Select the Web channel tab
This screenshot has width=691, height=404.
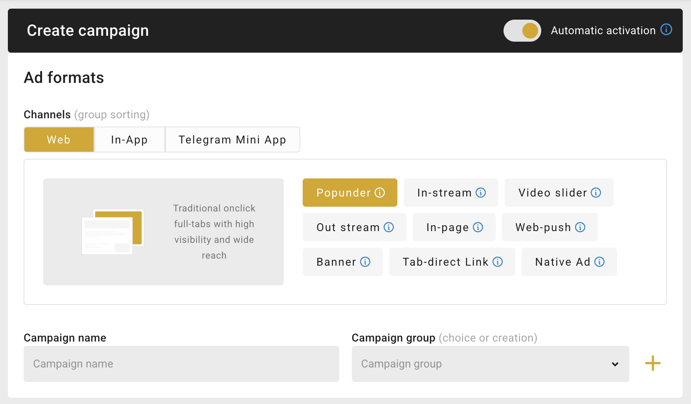click(59, 140)
